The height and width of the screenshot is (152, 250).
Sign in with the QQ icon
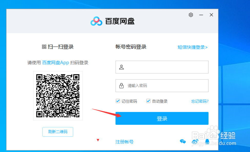(207, 141)
